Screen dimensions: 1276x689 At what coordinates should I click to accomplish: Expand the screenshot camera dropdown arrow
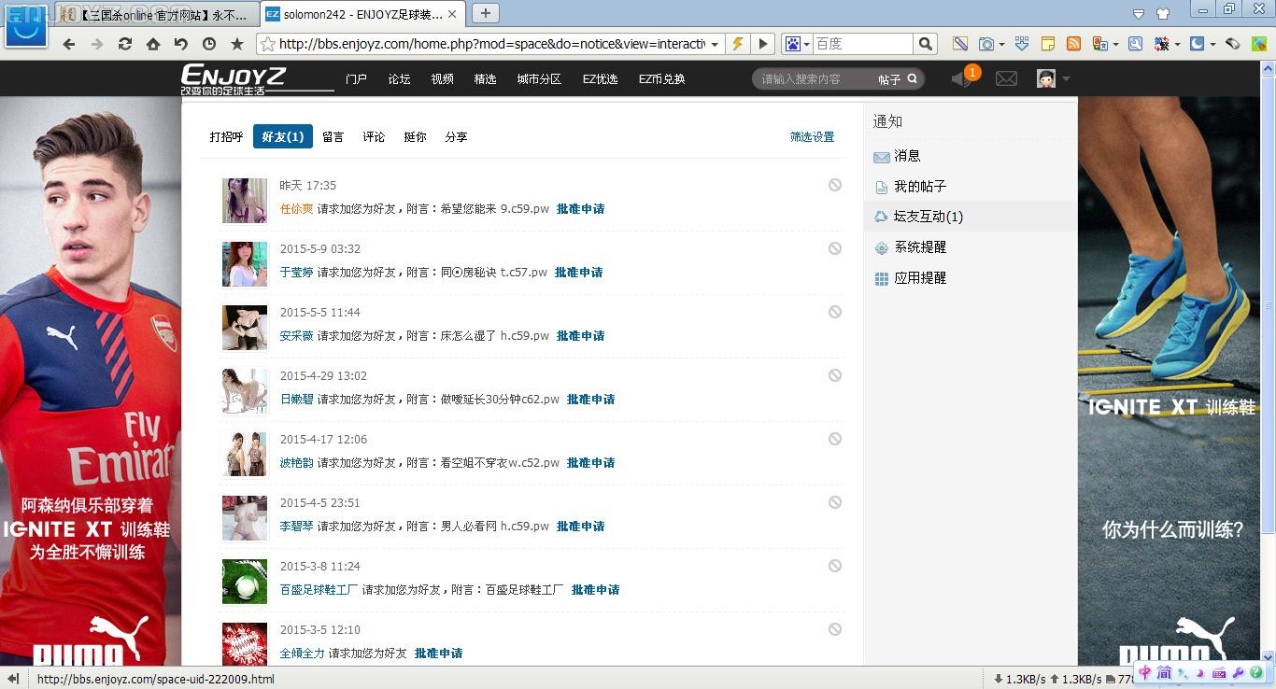point(1001,44)
